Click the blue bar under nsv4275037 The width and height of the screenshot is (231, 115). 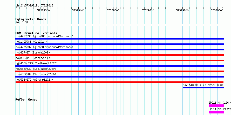pos(119,50)
